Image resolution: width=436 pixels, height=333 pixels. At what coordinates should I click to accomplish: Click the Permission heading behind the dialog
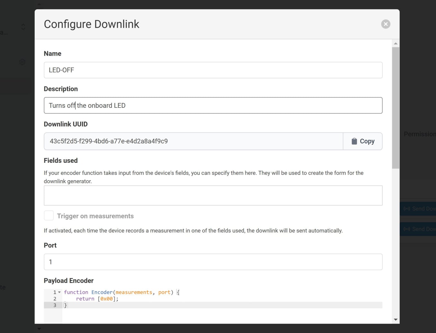(x=419, y=134)
